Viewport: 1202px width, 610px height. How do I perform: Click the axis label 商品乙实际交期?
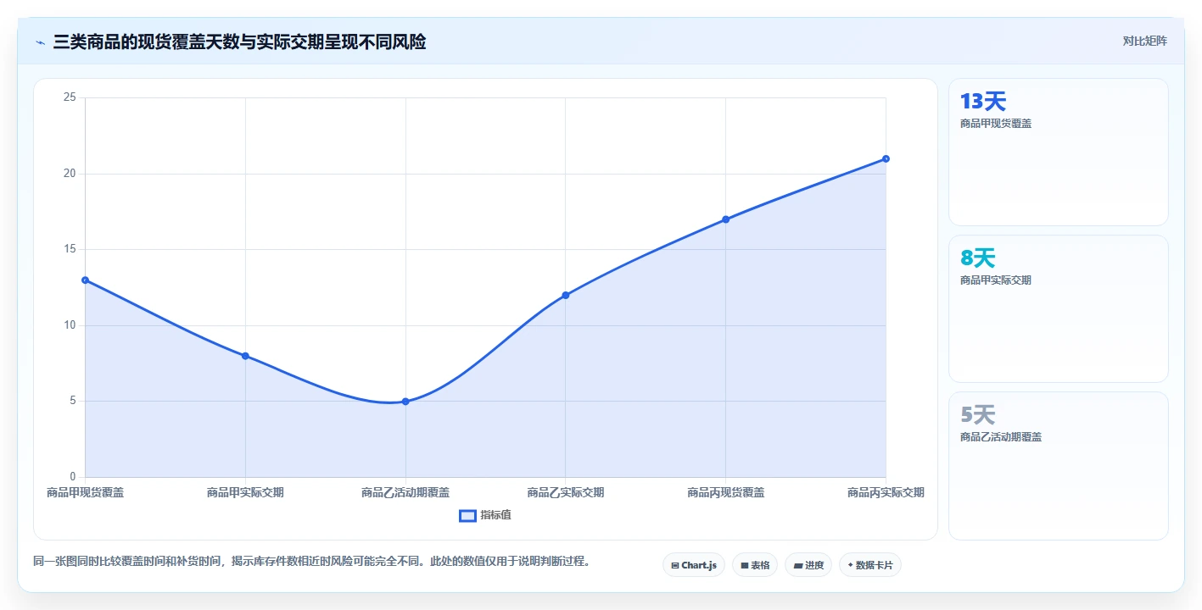click(x=566, y=492)
